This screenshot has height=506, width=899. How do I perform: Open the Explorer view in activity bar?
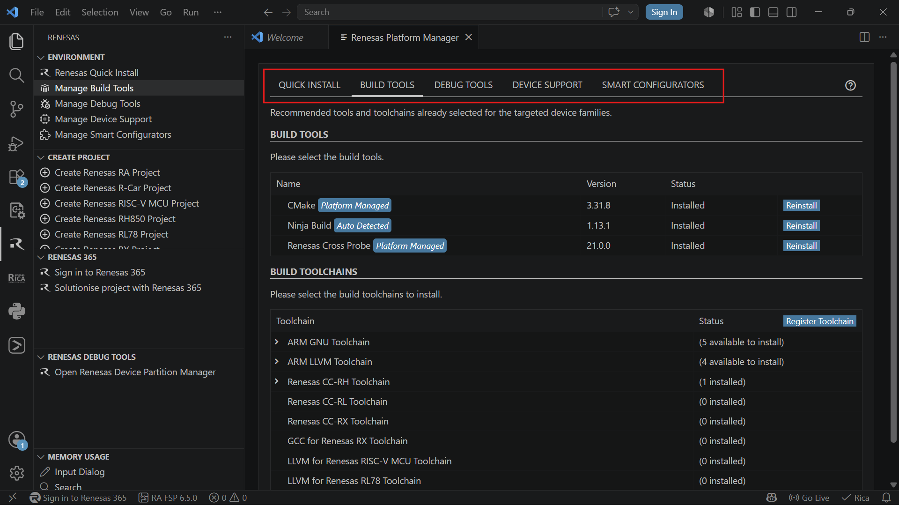pos(16,41)
